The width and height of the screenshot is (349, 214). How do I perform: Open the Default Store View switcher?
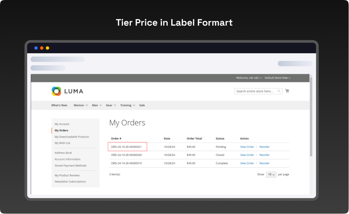[x=277, y=78]
